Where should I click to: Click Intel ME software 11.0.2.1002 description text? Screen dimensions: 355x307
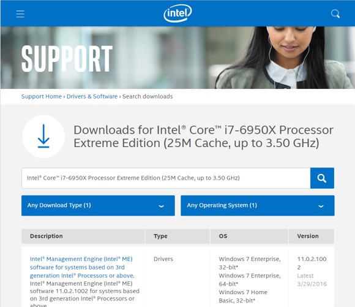pyautogui.click(x=84, y=295)
